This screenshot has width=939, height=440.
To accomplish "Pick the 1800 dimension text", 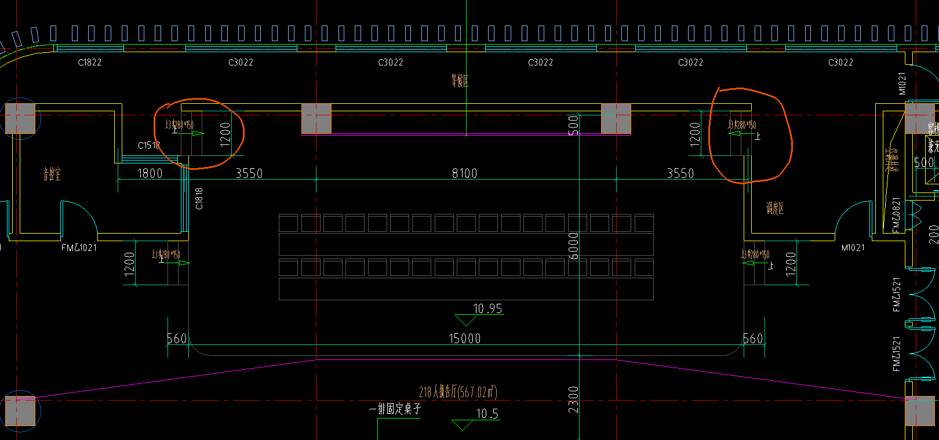I will click(x=150, y=173).
